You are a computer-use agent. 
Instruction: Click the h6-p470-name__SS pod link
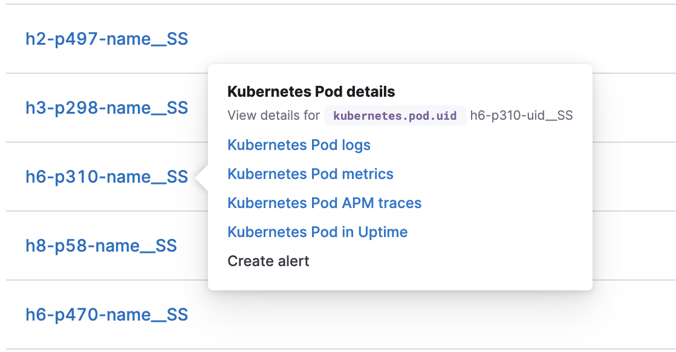[106, 315]
